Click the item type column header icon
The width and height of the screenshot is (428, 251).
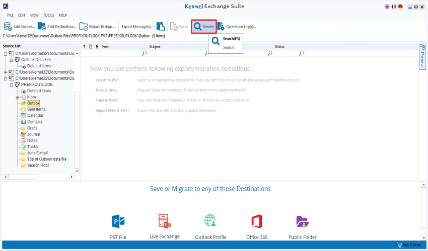91,47
